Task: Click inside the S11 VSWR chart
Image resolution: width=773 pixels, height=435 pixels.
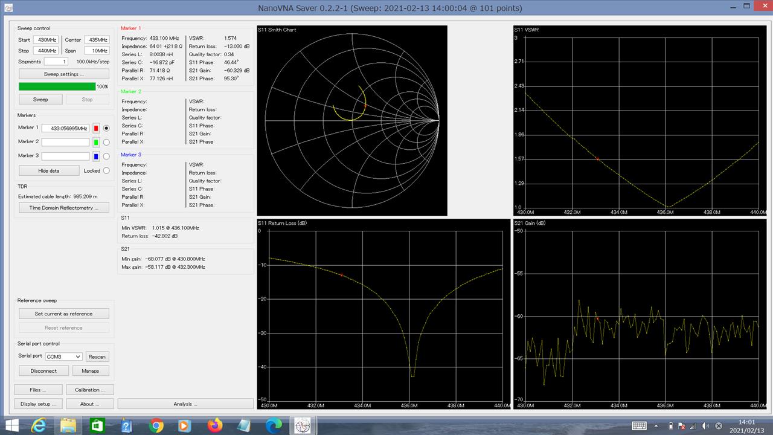Action: pyautogui.click(x=640, y=121)
